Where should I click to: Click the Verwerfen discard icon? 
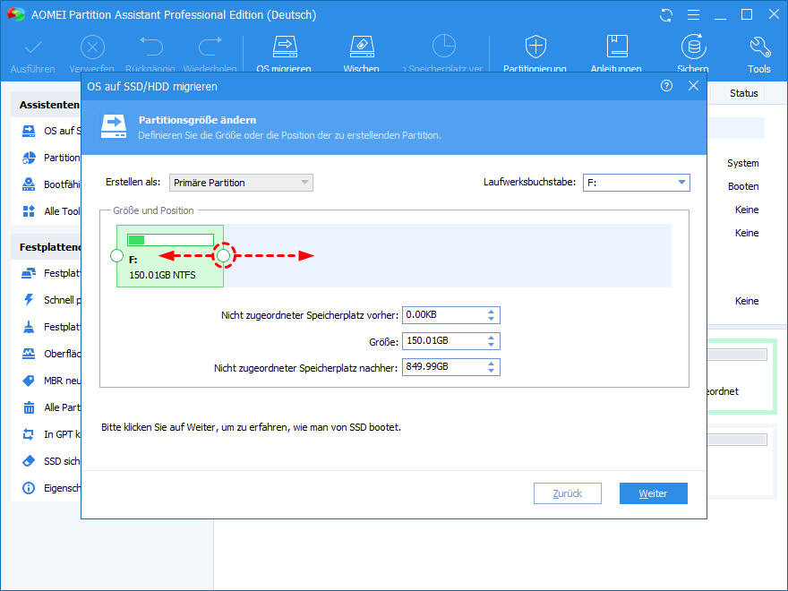tap(92, 47)
